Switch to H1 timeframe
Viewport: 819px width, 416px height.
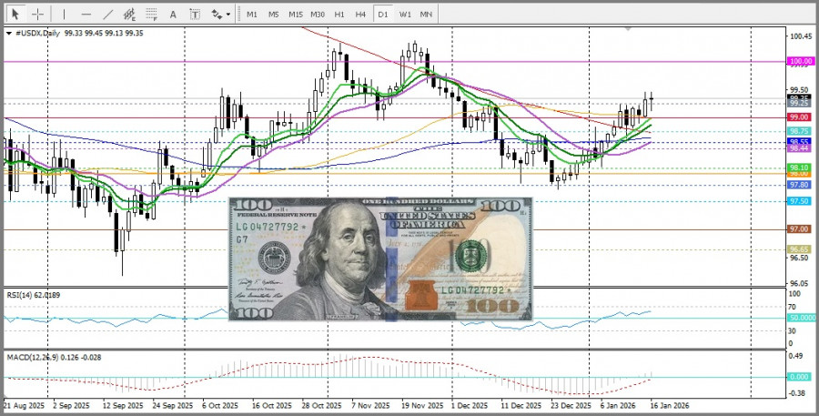(x=339, y=15)
